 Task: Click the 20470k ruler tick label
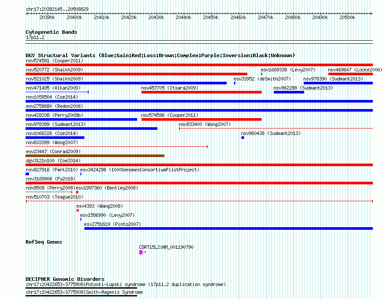point(266,17)
